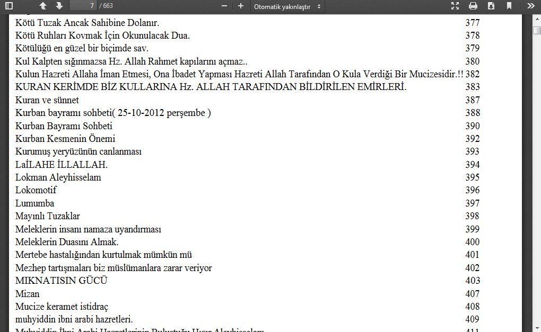
Task: Download the PDF file
Action: tap(491, 6)
